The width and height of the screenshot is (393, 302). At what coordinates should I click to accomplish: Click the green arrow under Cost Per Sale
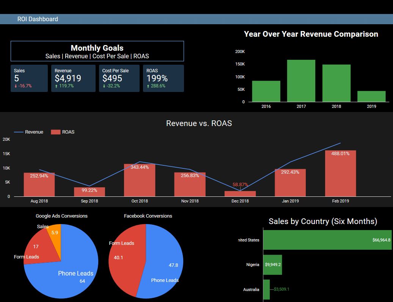click(104, 86)
